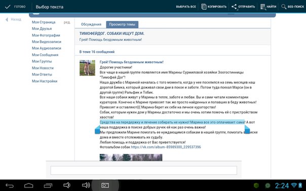The height and width of the screenshot is (191, 306).
Task: Tap the Найти find-on-page icon
Action: [x=263, y=7]
